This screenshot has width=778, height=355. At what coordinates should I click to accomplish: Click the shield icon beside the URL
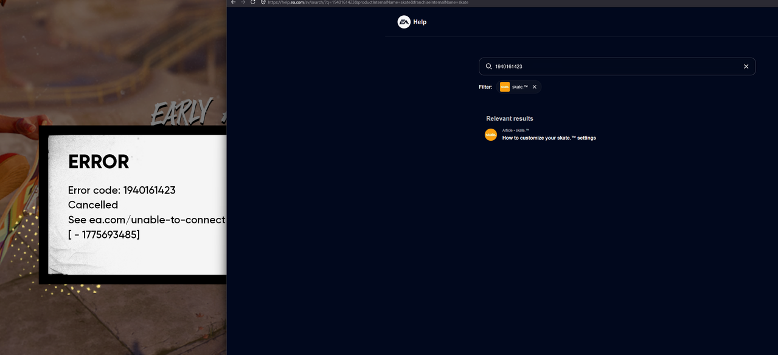tap(263, 2)
